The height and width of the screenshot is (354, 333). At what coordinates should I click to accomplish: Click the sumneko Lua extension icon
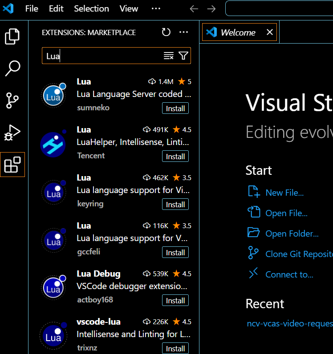click(53, 96)
